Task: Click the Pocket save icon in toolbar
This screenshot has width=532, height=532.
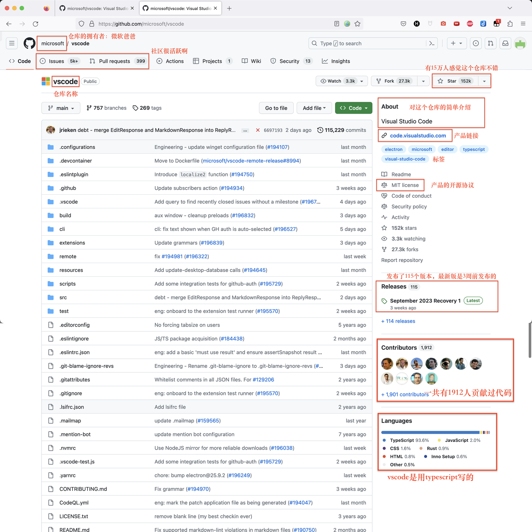Action: click(x=403, y=24)
